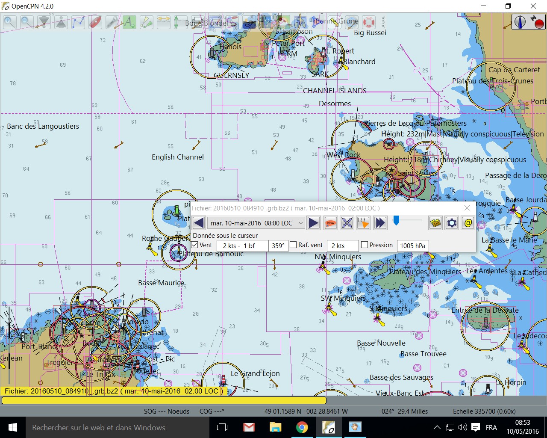Enable the Raf. vent checkbox
Image resolution: width=547 pixels, height=438 pixels.
(293, 245)
